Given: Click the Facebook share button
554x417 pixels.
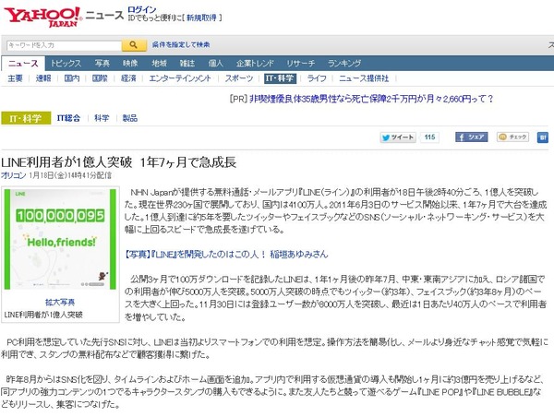Looking at the screenshot, I should click(472, 137).
